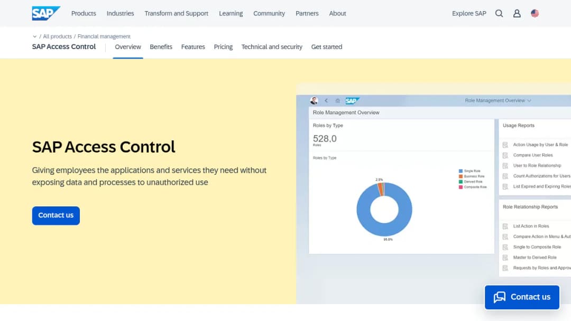
Task: Open the user account icon
Action: [x=517, y=13]
